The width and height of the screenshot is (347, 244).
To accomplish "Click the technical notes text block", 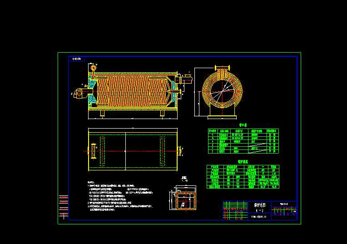I will (x=120, y=196).
